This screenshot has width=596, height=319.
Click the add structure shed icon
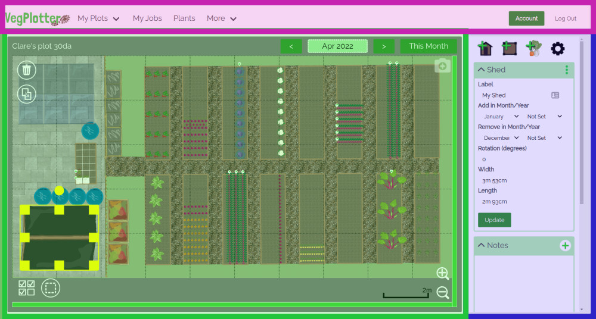coord(486,48)
